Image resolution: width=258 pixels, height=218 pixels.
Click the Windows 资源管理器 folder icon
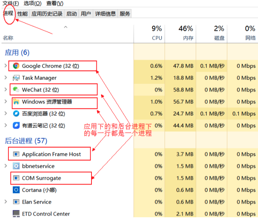tap(16, 102)
